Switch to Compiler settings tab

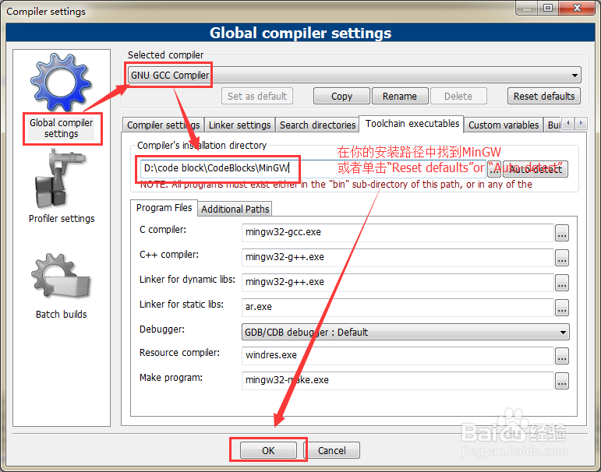163,125
